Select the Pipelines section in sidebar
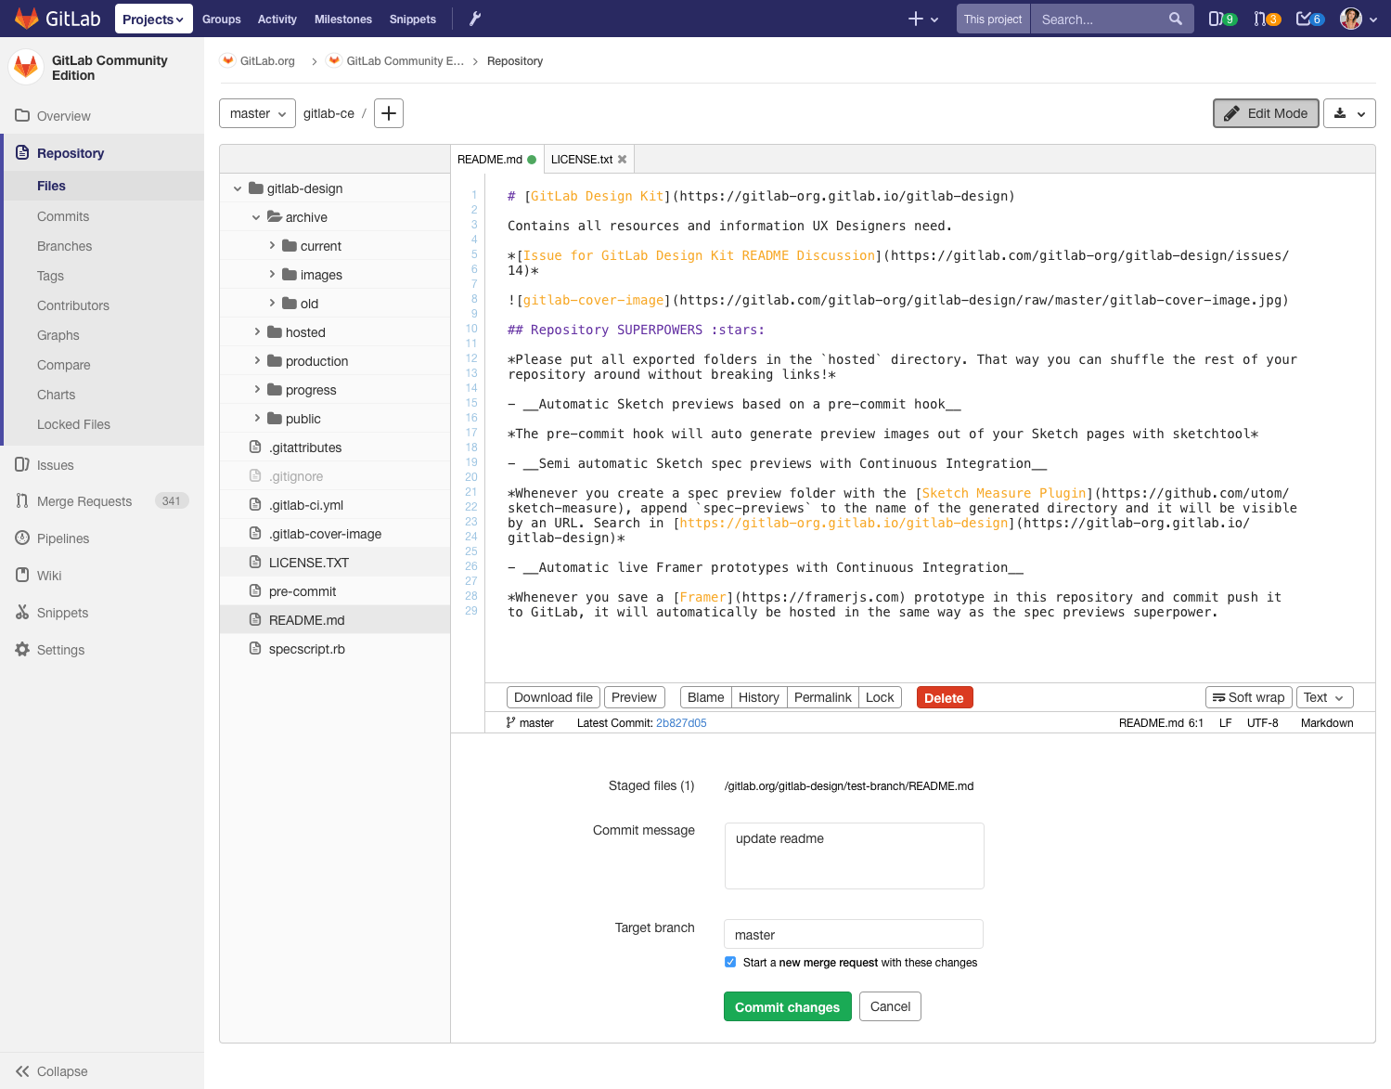Viewport: 1391px width, 1089px height. [63, 538]
